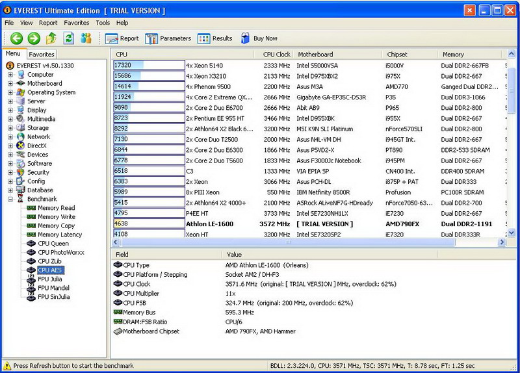Click the Refresh toolbar icon
Screen dimensions: 520x373
69,38
